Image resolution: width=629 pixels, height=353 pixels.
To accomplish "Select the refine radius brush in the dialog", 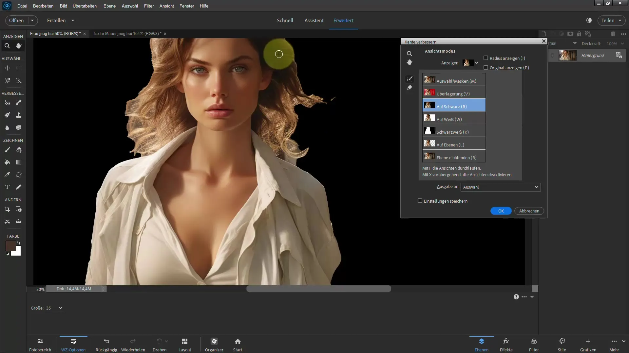I will 410,79.
